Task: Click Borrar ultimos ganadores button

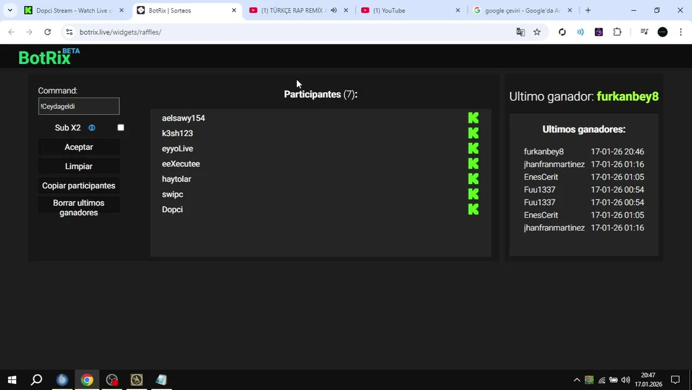Action: 79,208
